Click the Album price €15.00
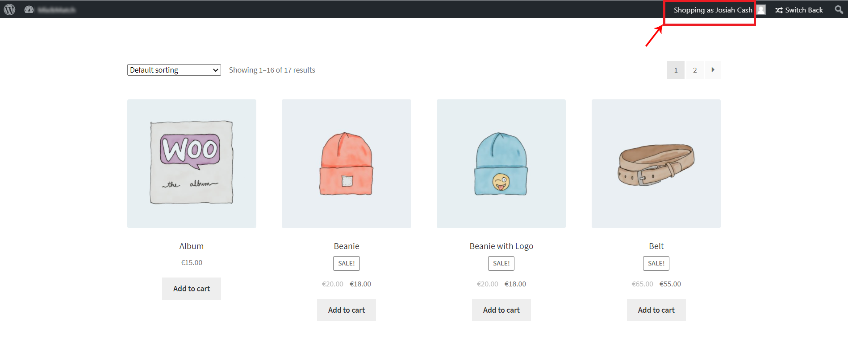The width and height of the screenshot is (848, 351). coord(192,263)
